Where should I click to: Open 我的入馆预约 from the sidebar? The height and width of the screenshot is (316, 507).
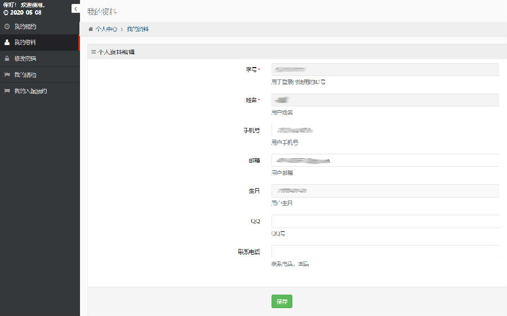coord(30,91)
